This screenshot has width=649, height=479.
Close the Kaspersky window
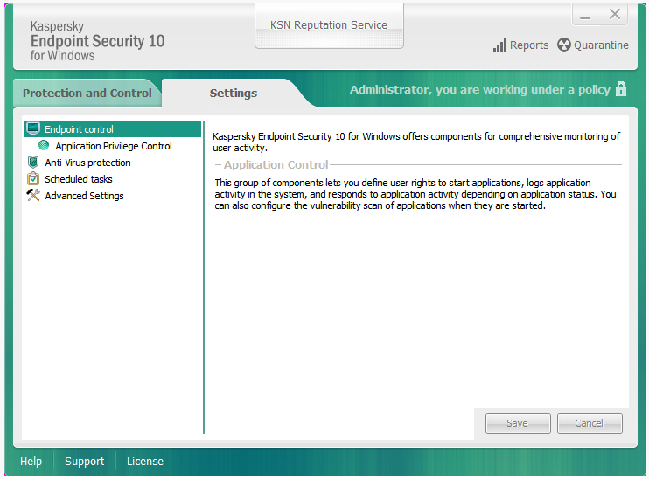615,14
